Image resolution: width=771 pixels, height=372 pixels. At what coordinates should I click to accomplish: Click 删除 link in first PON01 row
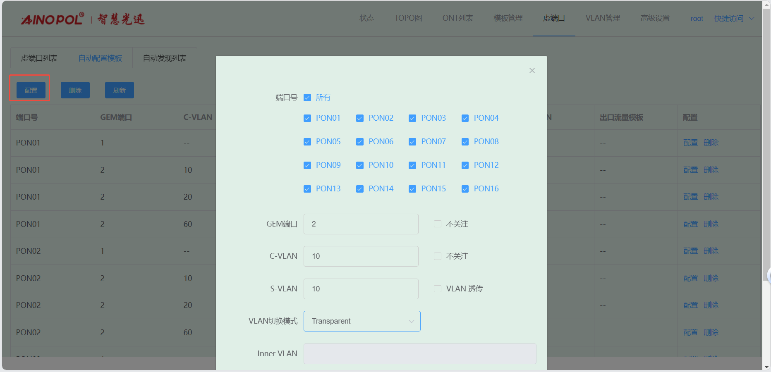(711, 143)
